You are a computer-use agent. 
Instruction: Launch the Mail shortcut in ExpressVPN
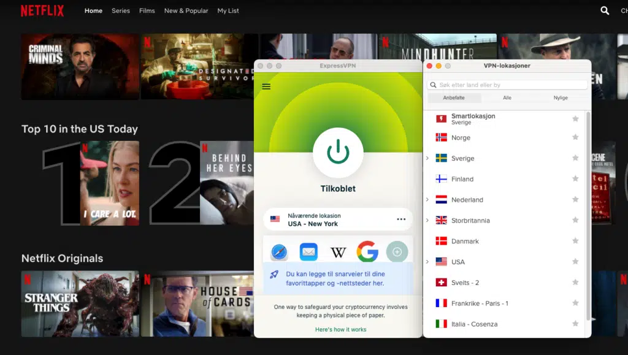(308, 252)
